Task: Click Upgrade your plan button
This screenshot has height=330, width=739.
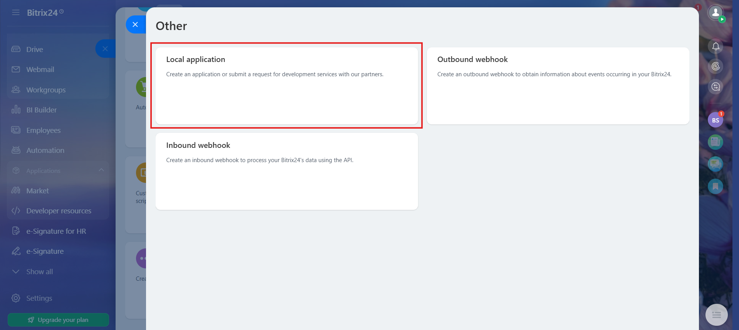Action: point(58,320)
